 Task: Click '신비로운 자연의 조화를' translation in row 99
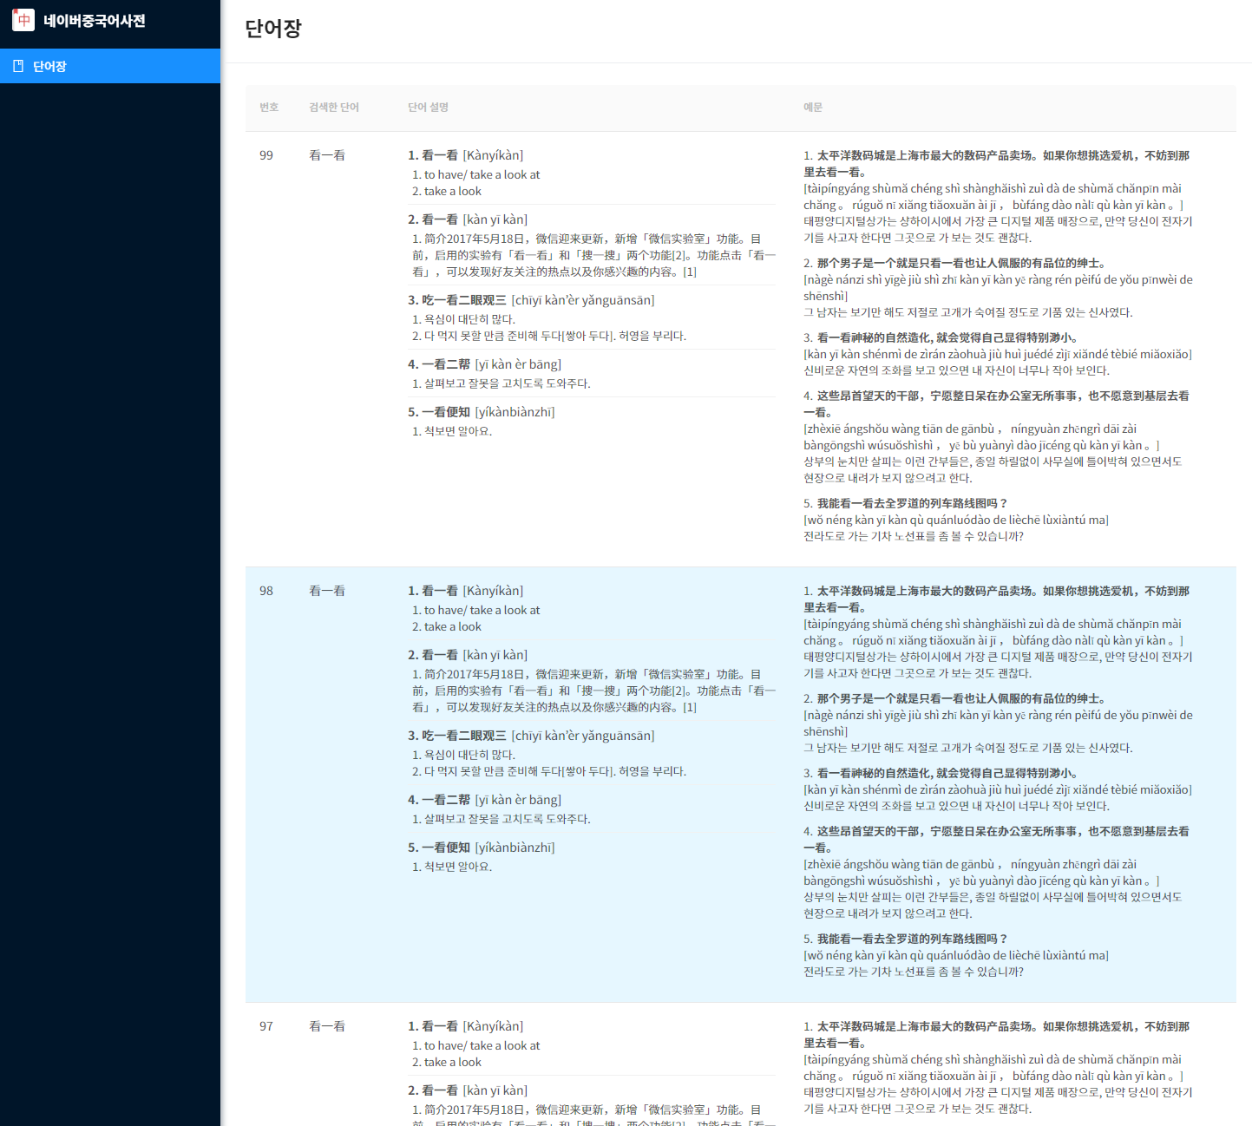956,370
